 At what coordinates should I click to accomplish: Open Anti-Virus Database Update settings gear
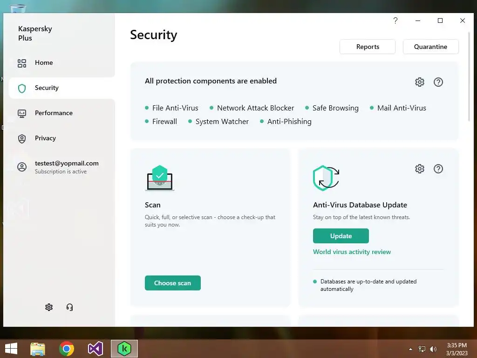point(420,169)
